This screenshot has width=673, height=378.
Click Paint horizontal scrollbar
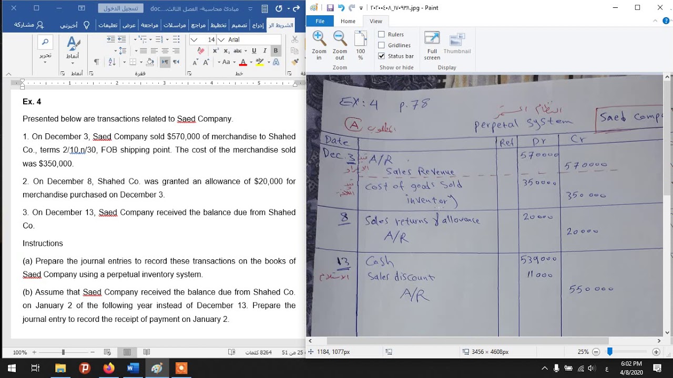tap(467, 341)
